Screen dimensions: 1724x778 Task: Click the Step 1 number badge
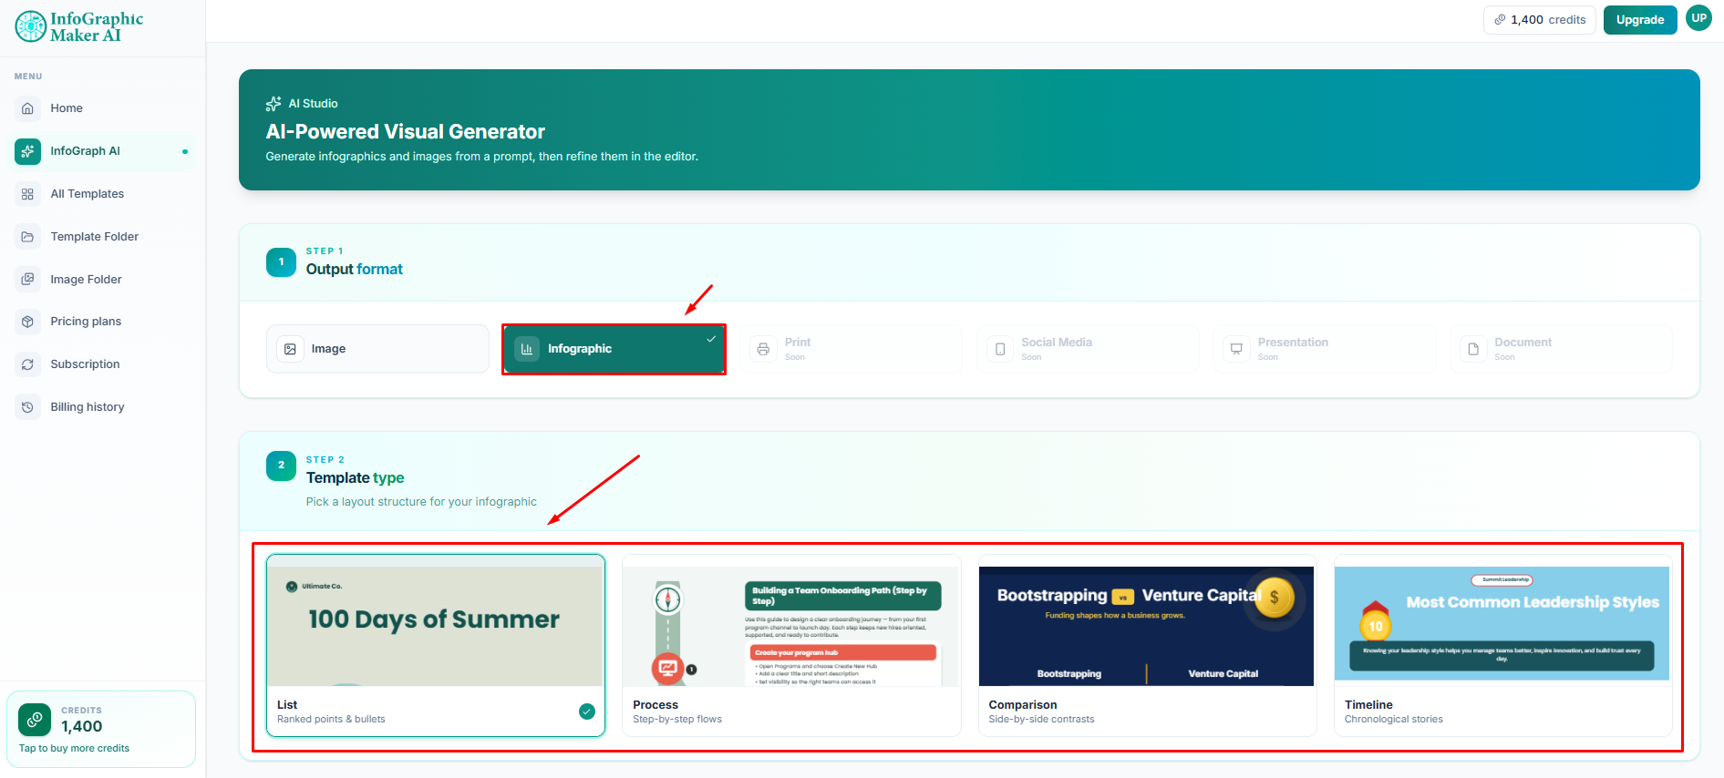[281, 262]
